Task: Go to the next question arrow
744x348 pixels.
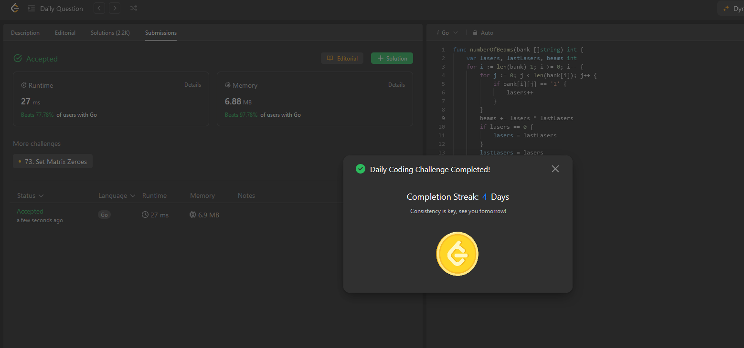Action: coord(115,8)
